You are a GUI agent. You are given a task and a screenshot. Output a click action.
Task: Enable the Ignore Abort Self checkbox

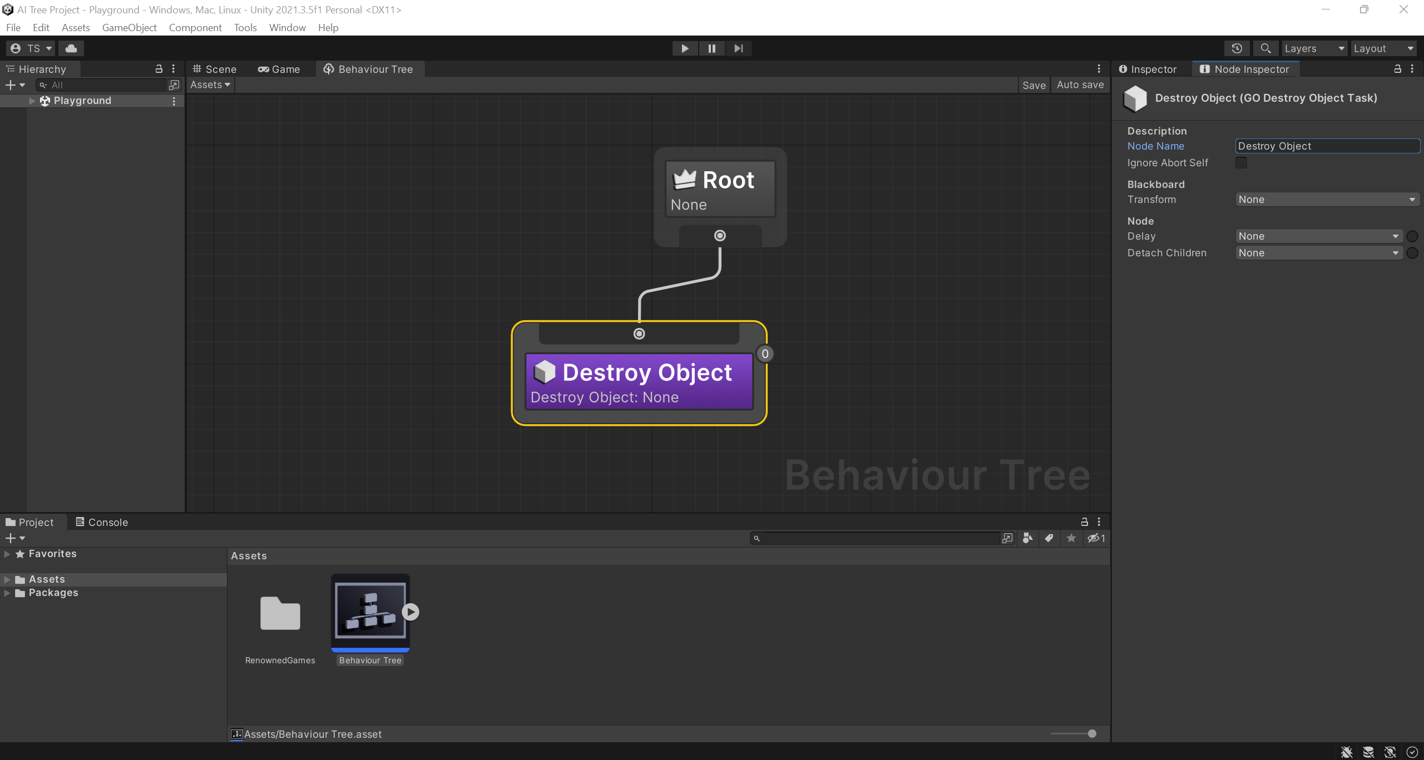click(1241, 163)
